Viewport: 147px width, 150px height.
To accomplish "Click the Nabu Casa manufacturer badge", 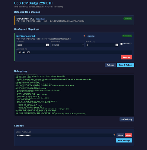I will pyautogui.click(x=40, y=19).
